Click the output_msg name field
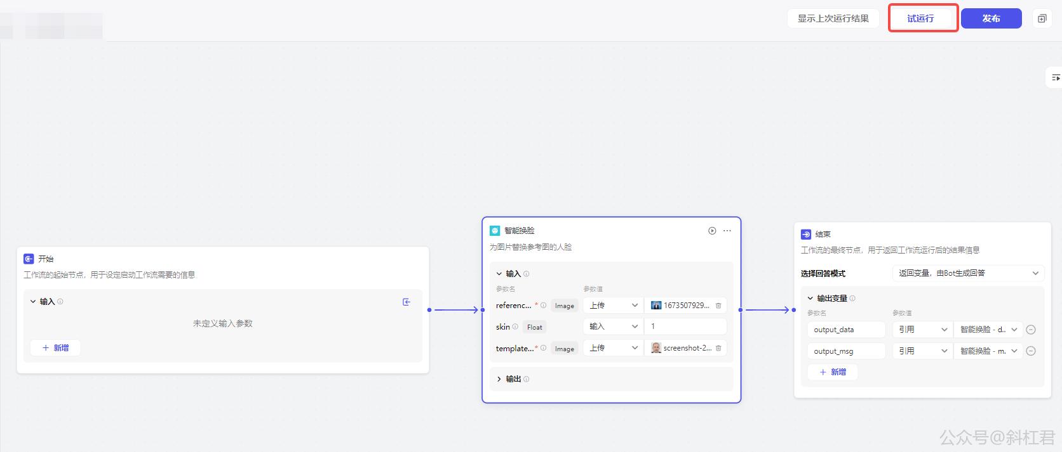Viewport: 1062px width, 452px height. pos(847,351)
